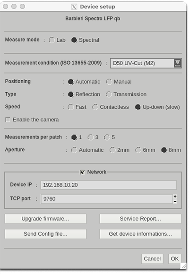
Task: Cancel the device setup dialog
Action: pos(152,259)
